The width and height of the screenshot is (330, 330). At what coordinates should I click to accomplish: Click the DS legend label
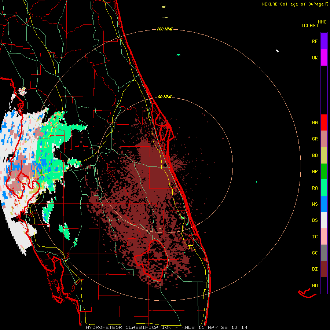click(315, 220)
